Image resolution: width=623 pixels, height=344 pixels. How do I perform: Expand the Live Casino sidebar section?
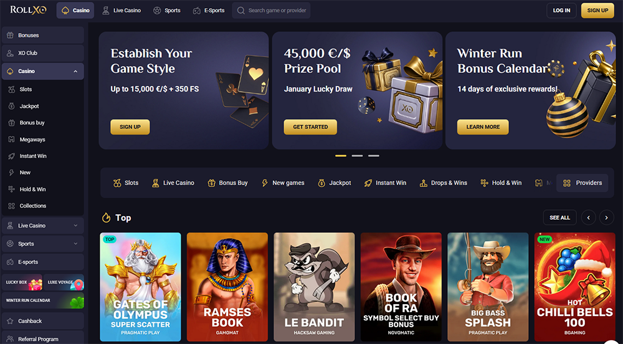click(x=75, y=226)
